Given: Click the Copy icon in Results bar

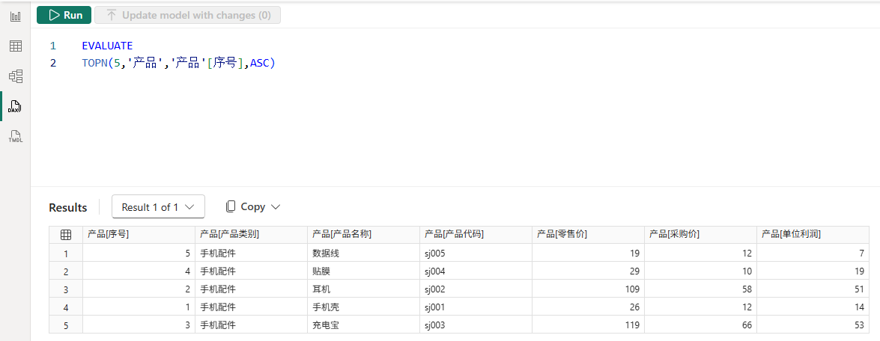Looking at the screenshot, I should tap(230, 206).
